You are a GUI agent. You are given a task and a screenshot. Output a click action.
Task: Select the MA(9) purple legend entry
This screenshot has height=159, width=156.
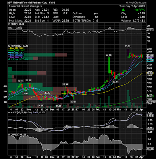(15, 57)
